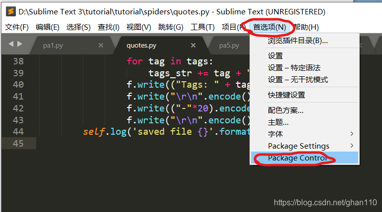Select the quotes.py tab
The image size is (382, 212).
click(141, 46)
